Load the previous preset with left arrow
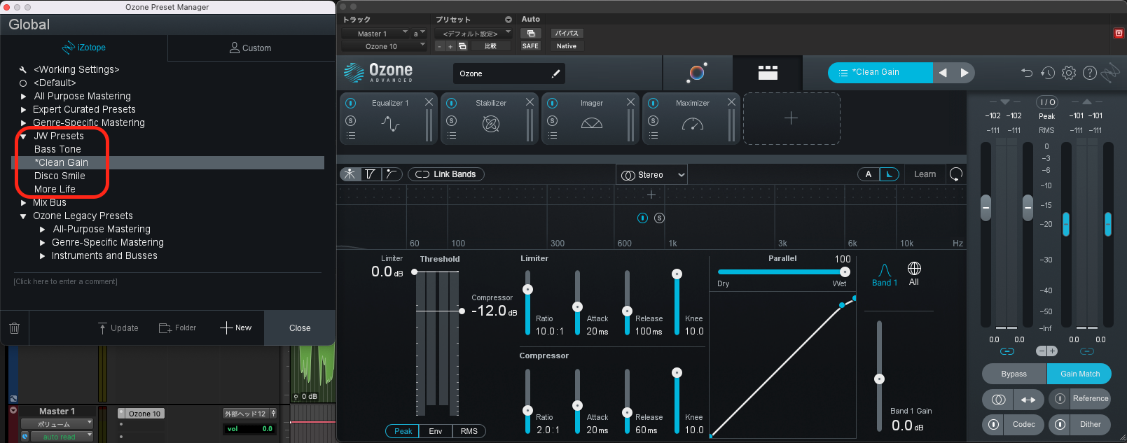The height and width of the screenshot is (443, 1127). click(943, 73)
